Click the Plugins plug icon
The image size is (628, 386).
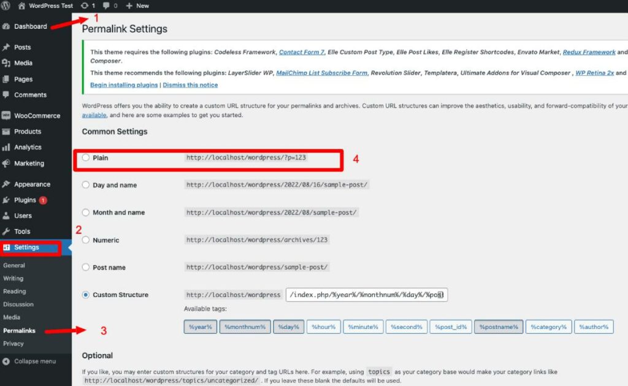[x=6, y=200]
